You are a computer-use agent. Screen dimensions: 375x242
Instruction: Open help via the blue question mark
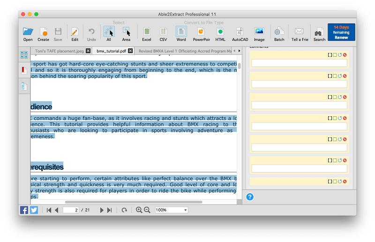(250, 197)
